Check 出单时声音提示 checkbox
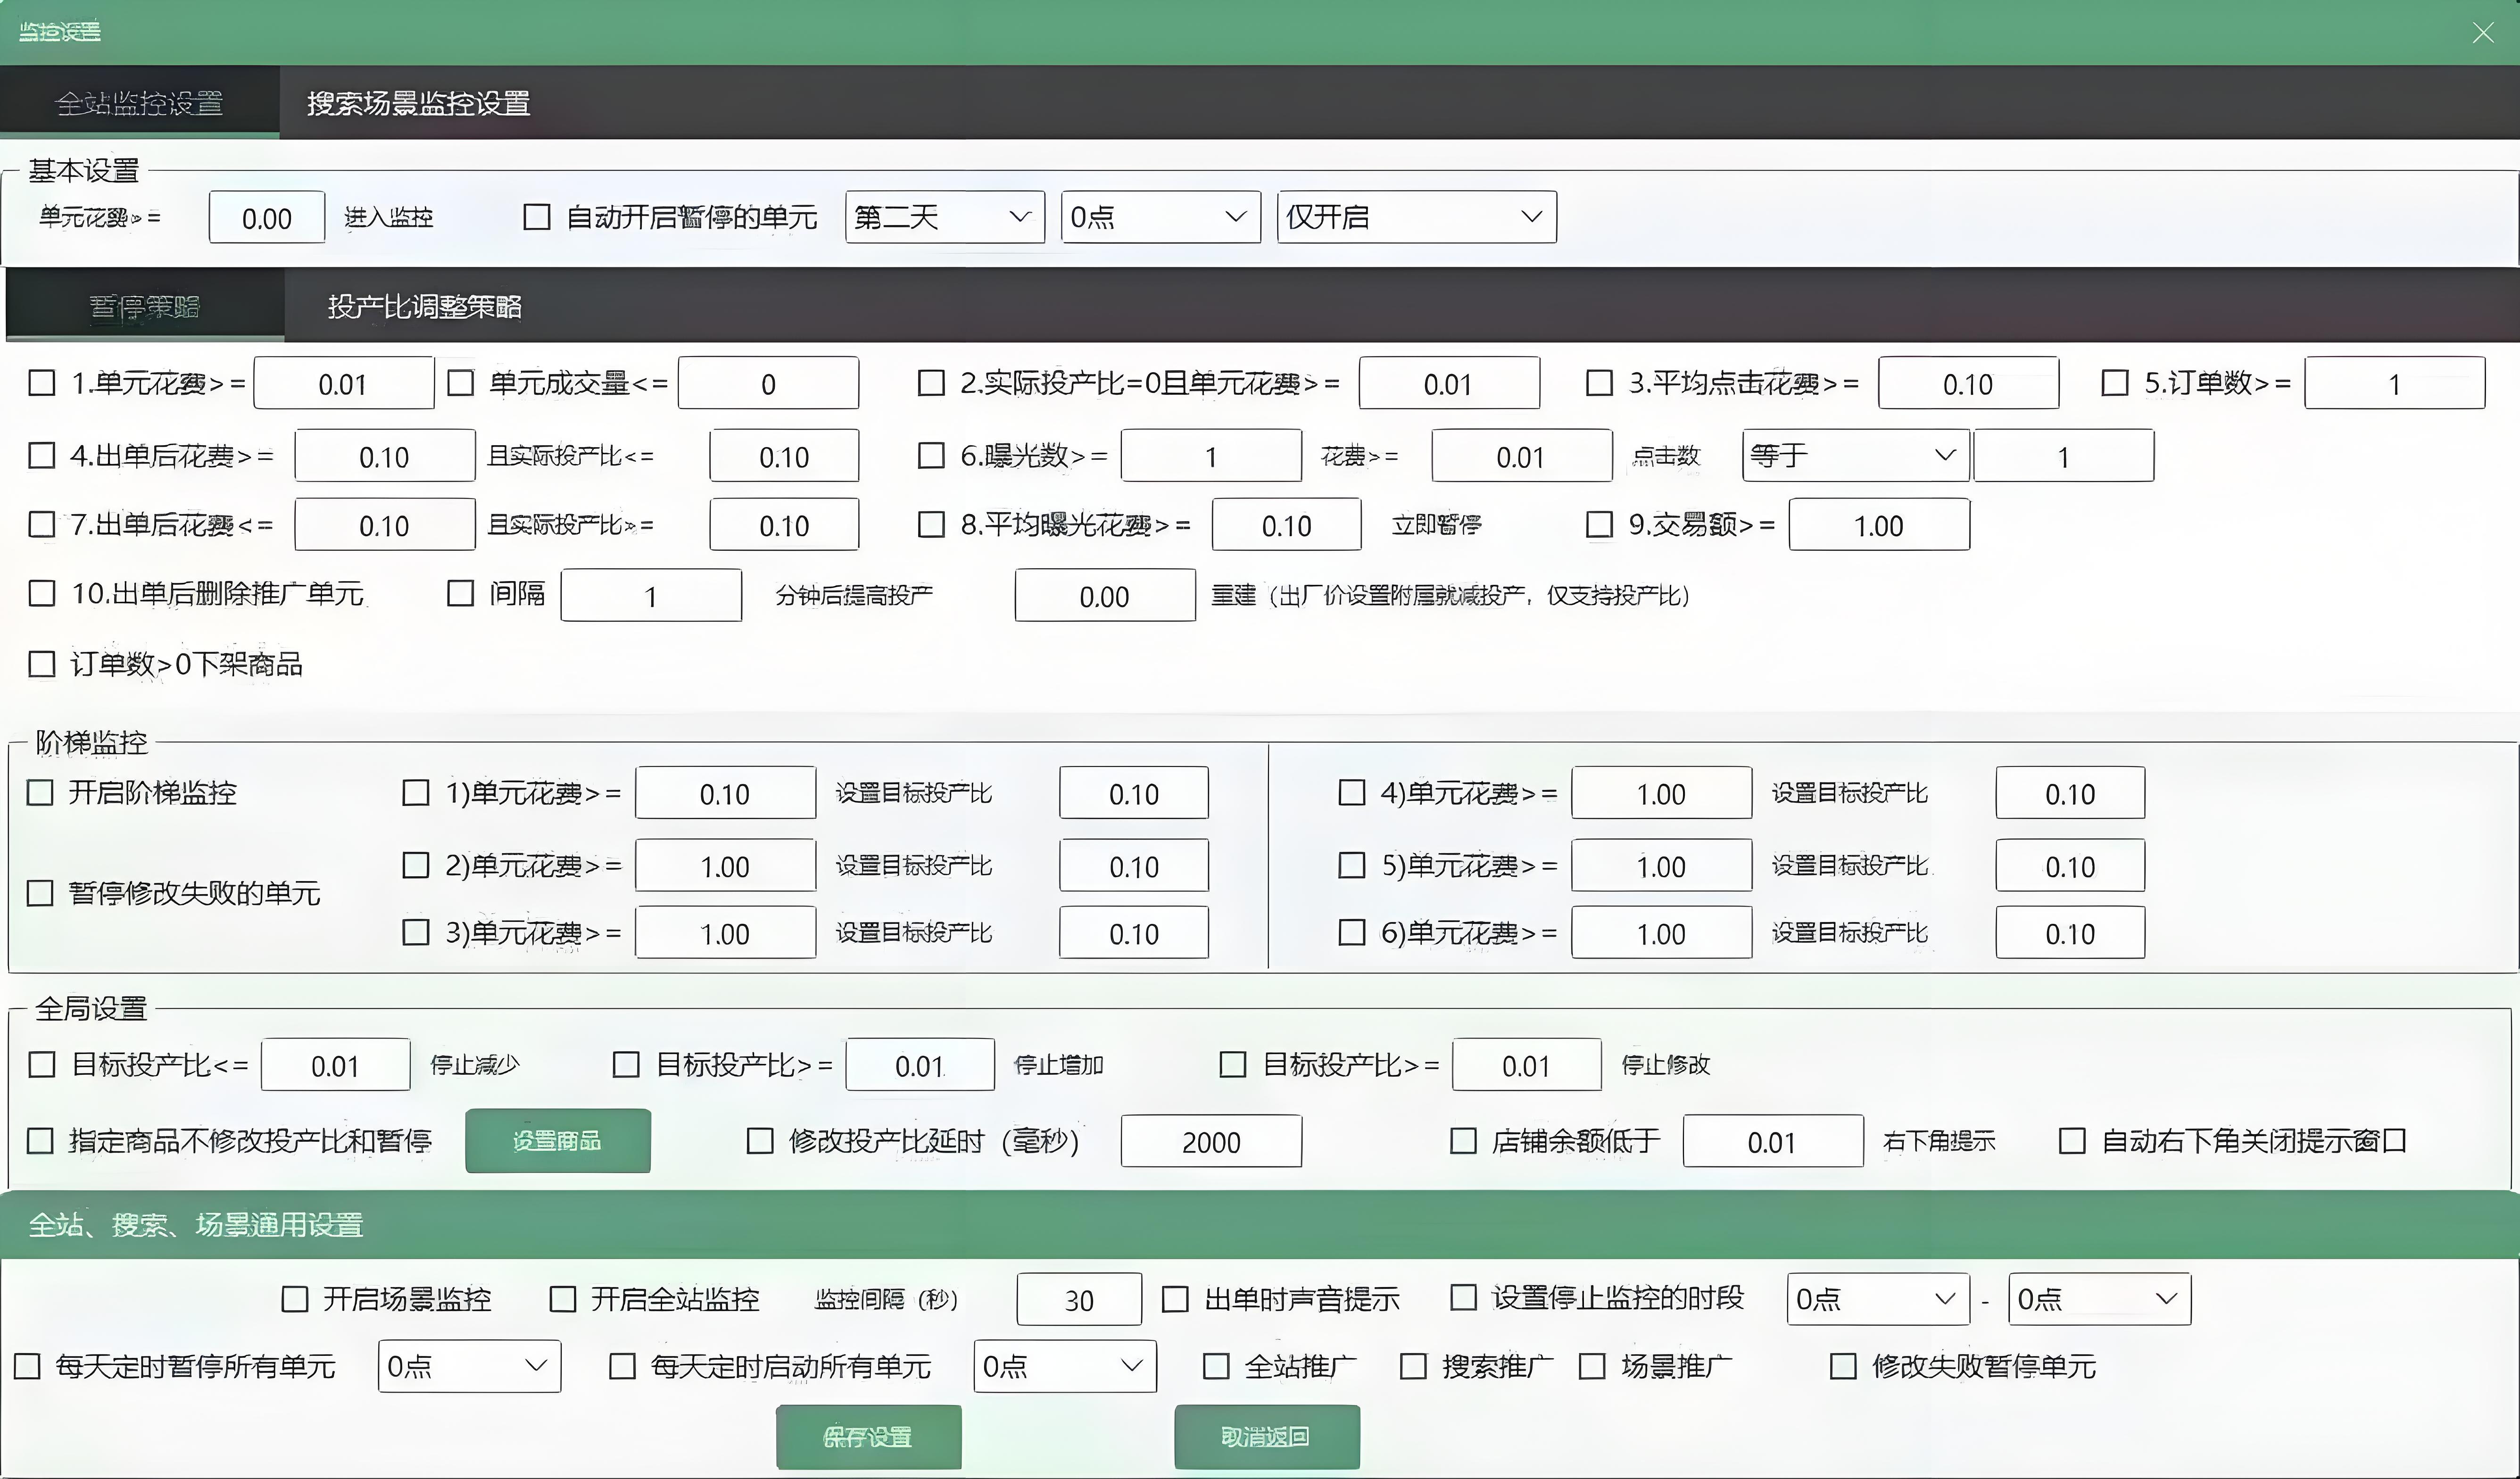Screen dimensions: 2520x1479 [x=1175, y=1299]
